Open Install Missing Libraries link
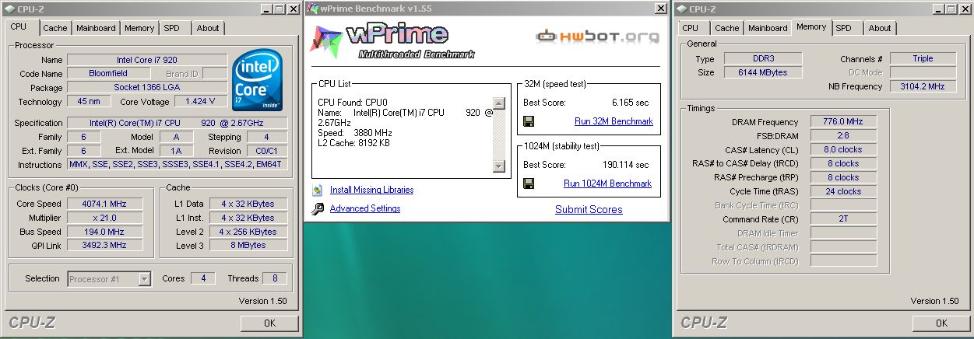The height and width of the screenshot is (339, 974). click(x=371, y=190)
